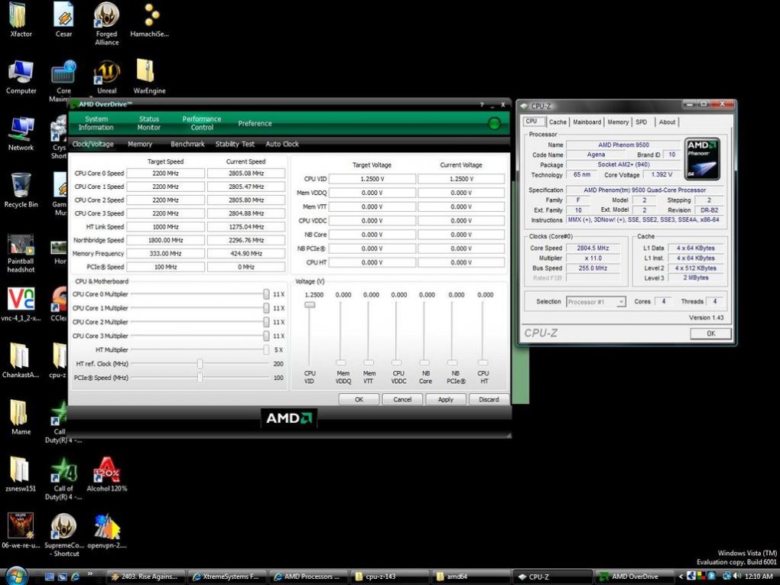Click AMD OverDrive help question mark
780x585 pixels.
[x=482, y=105]
